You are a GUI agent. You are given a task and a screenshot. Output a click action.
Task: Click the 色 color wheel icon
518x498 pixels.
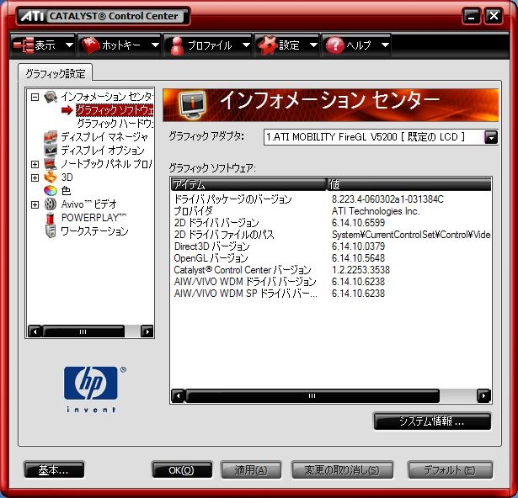point(51,191)
